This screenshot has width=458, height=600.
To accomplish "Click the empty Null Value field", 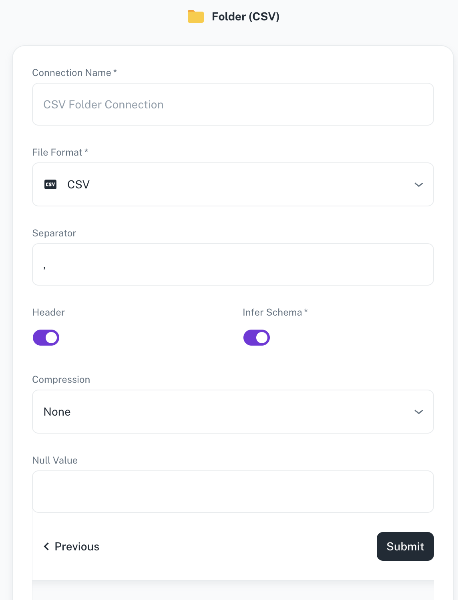I will coord(233,492).
